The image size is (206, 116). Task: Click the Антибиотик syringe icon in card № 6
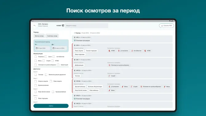[132, 51]
